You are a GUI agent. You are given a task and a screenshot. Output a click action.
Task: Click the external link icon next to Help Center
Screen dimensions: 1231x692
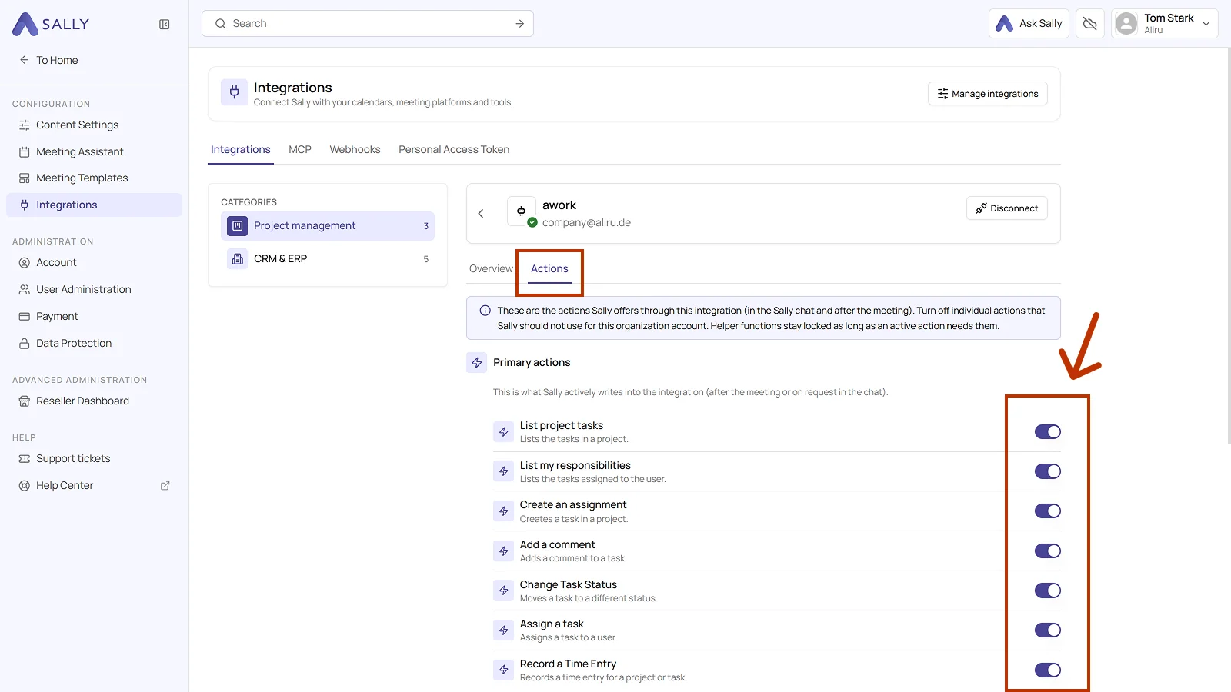click(x=165, y=486)
